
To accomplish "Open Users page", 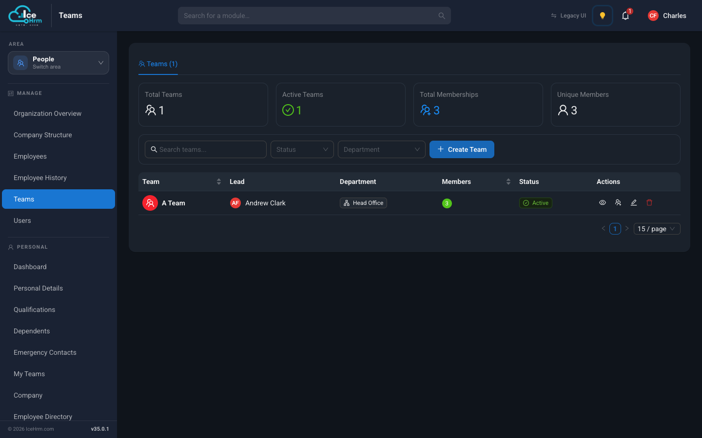I will [58, 220].
